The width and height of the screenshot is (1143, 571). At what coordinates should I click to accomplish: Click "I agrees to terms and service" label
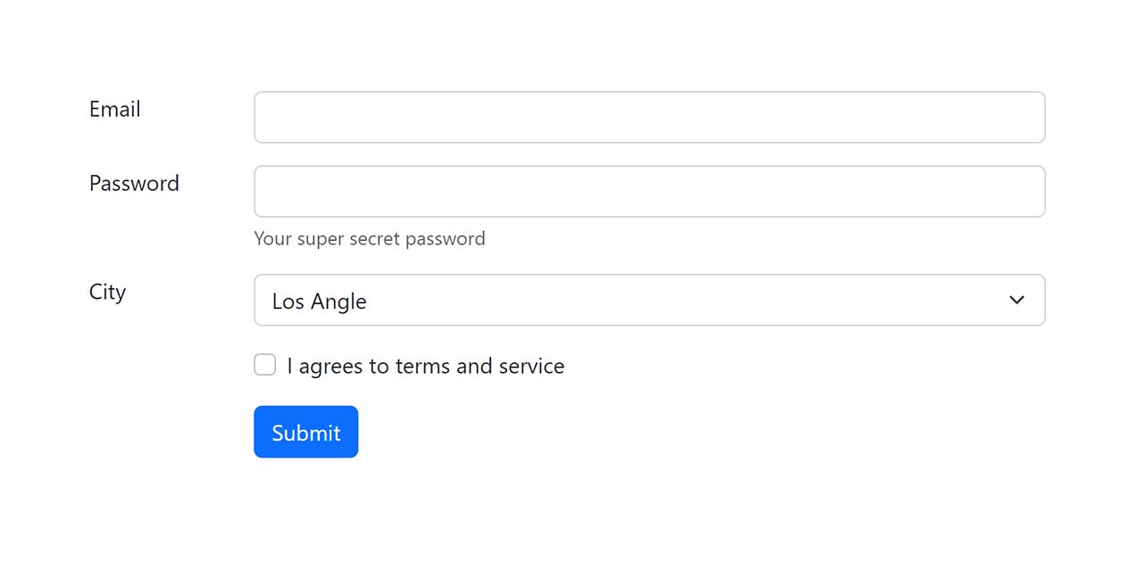425,366
